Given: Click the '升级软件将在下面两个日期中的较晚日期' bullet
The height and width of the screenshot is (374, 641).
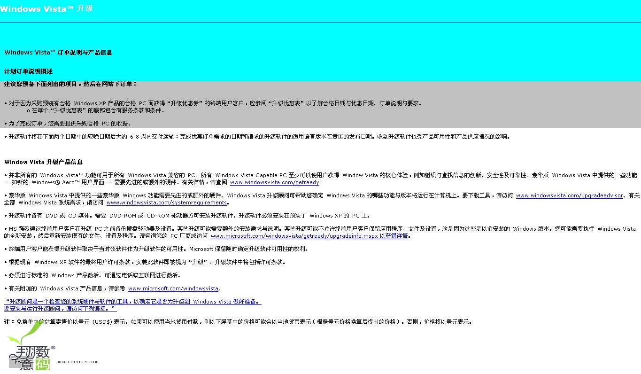Looking at the screenshot, I should click(x=257, y=137).
